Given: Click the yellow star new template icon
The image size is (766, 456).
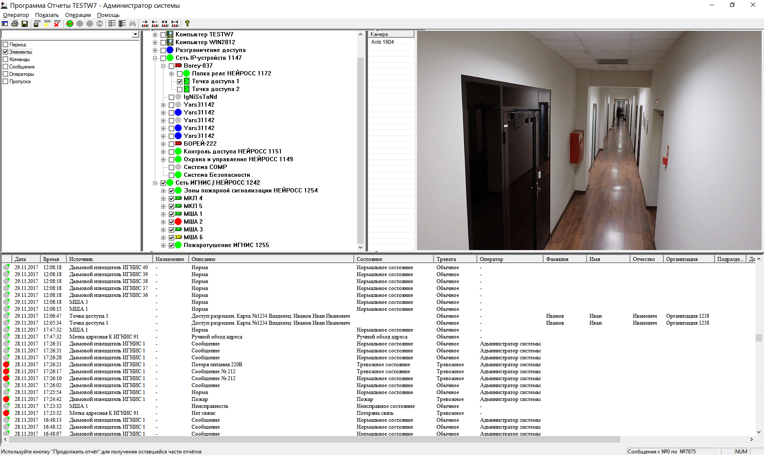Looking at the screenshot, I should pyautogui.click(x=47, y=24).
